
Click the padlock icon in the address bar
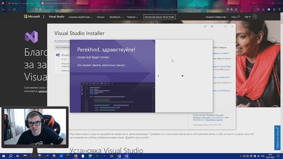(40, 9)
